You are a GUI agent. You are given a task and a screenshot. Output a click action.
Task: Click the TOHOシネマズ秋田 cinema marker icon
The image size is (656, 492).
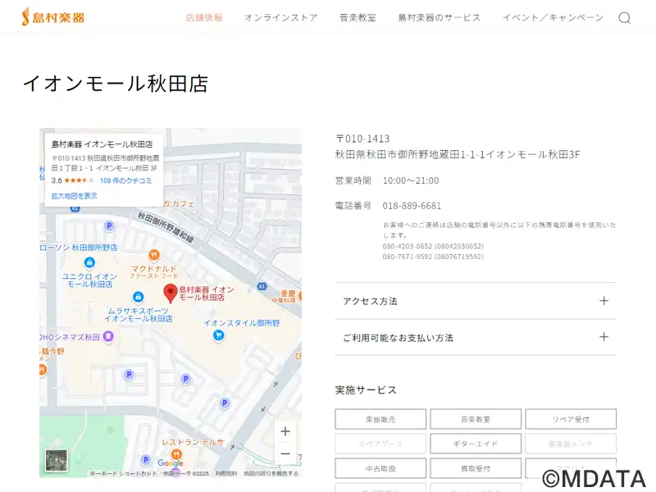[x=108, y=336]
